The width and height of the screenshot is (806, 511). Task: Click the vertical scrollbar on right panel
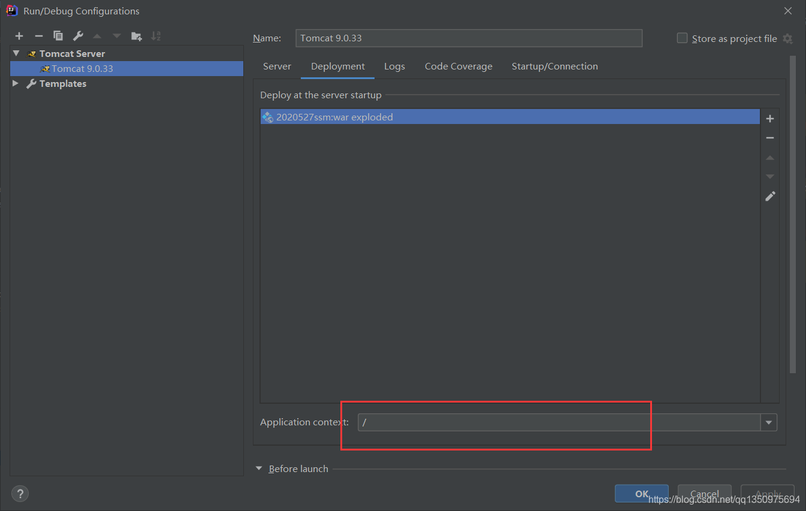[793, 214]
